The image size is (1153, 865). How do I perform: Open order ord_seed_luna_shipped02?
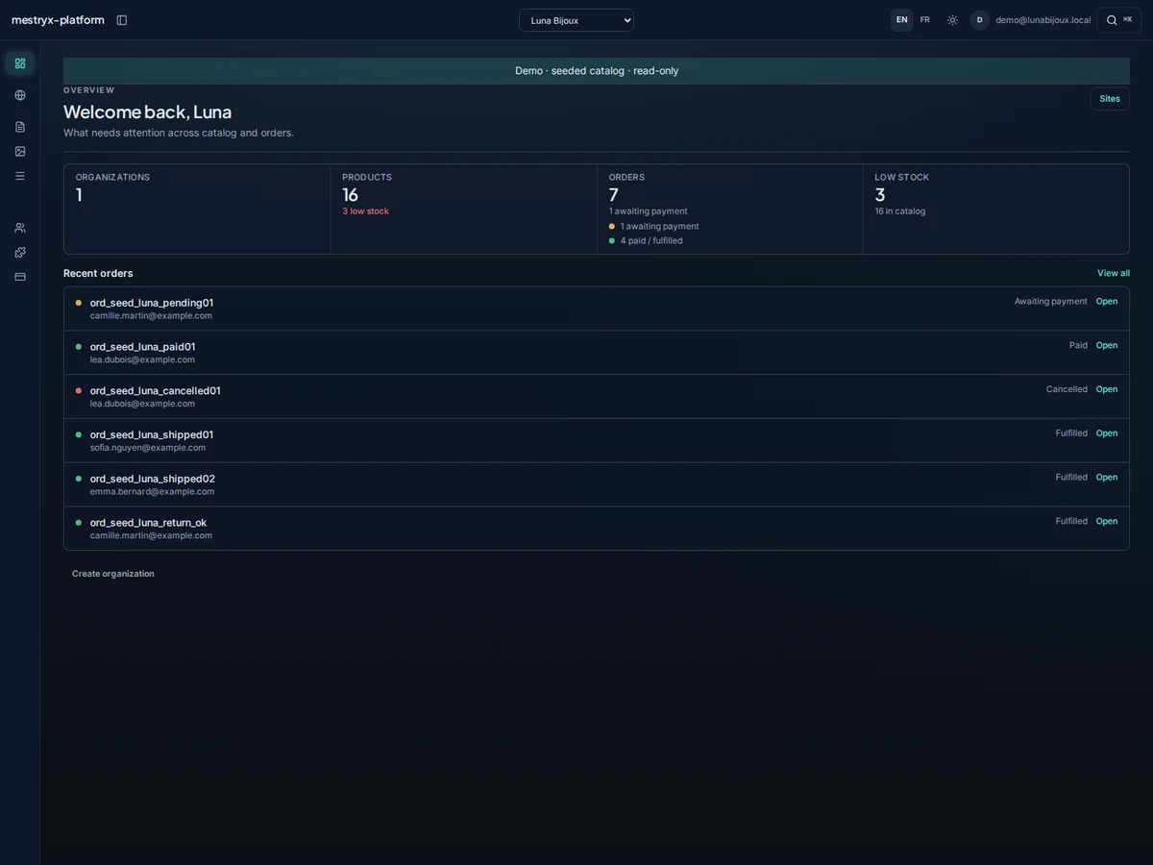click(1107, 478)
